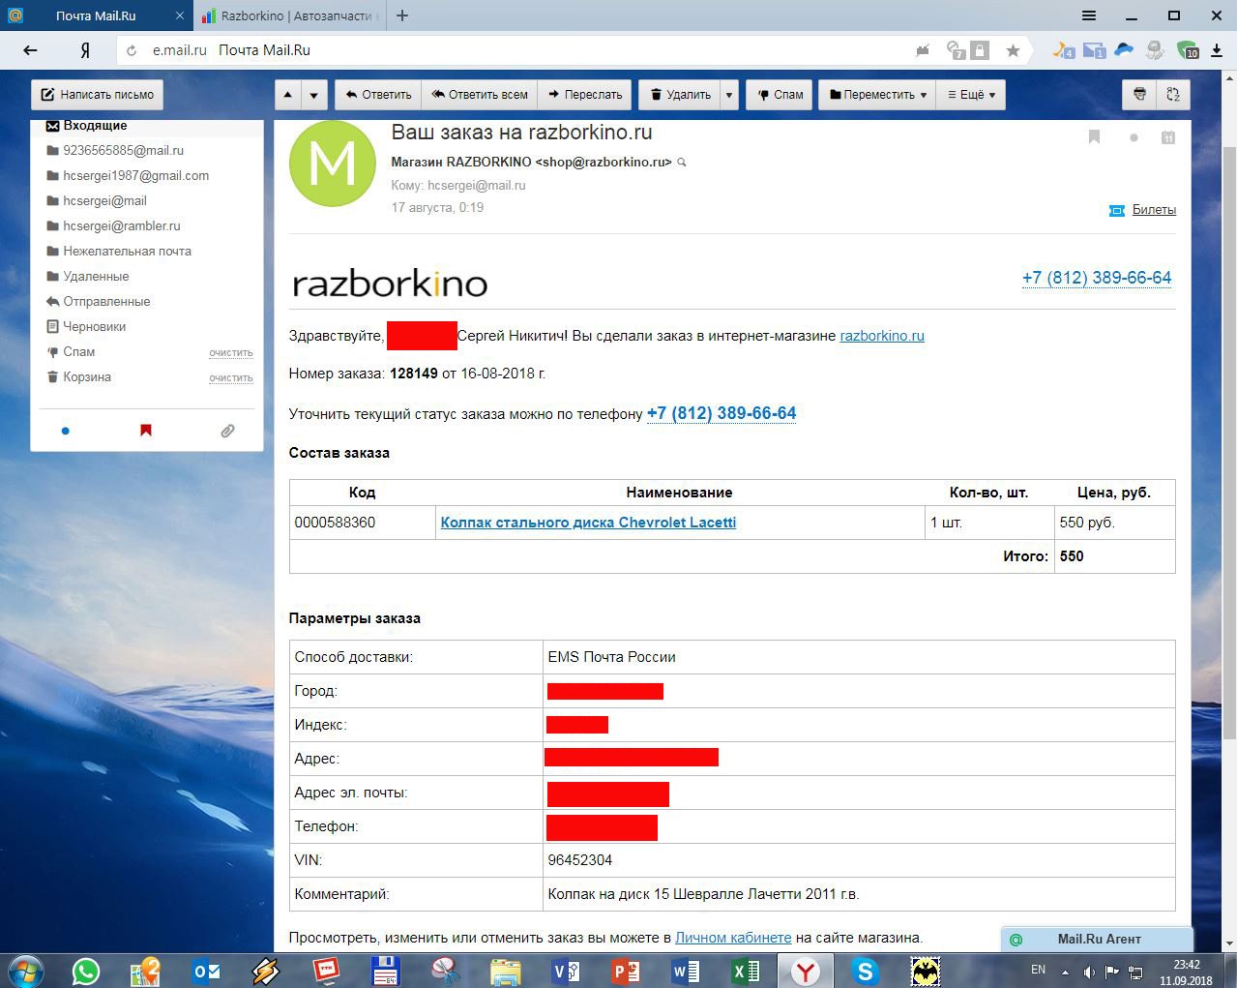Close the Почта Mail.Ru tab

[179, 15]
